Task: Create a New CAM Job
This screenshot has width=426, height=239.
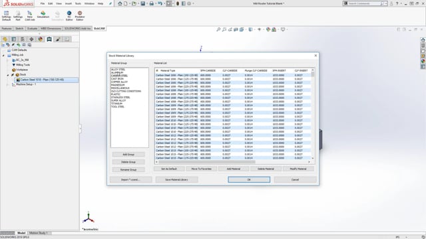Action: tap(29, 16)
